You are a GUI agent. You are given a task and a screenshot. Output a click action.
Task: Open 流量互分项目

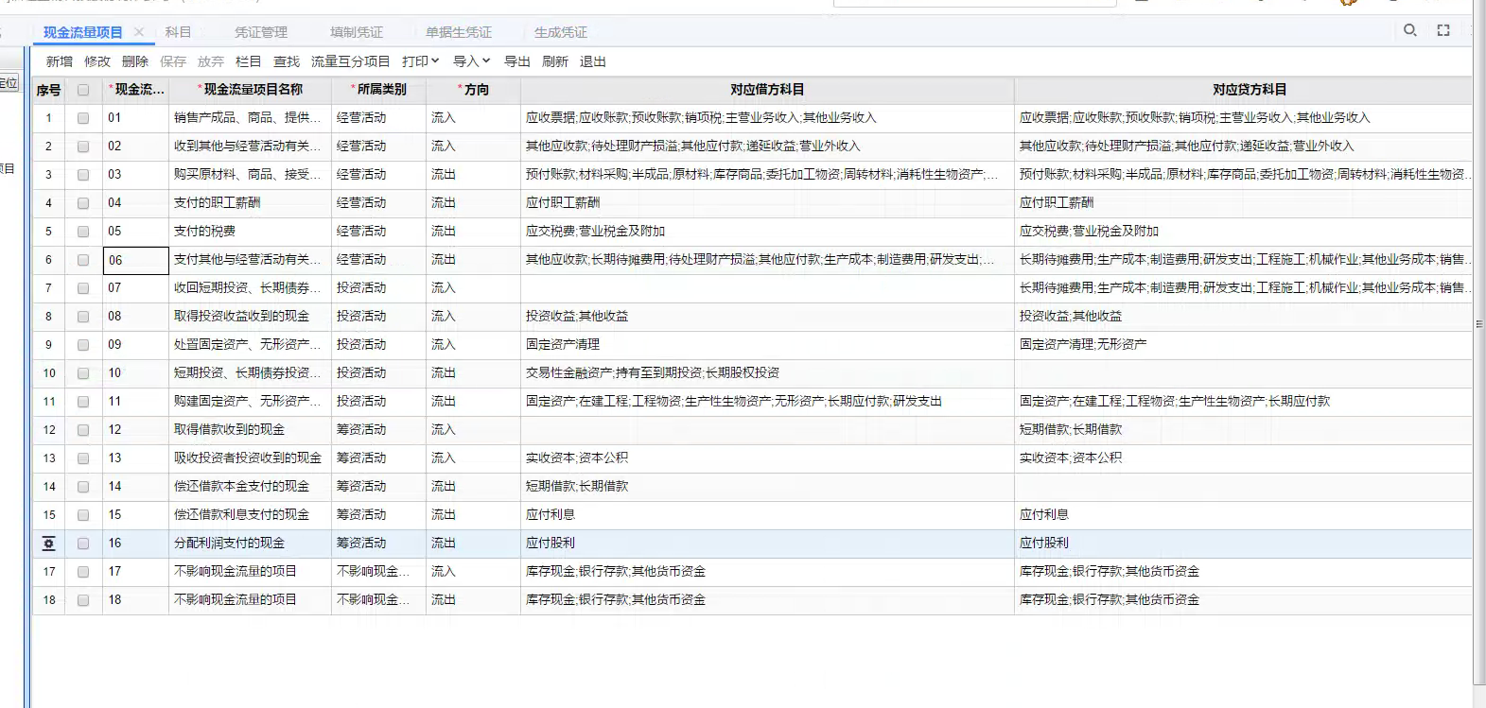pyautogui.click(x=351, y=61)
